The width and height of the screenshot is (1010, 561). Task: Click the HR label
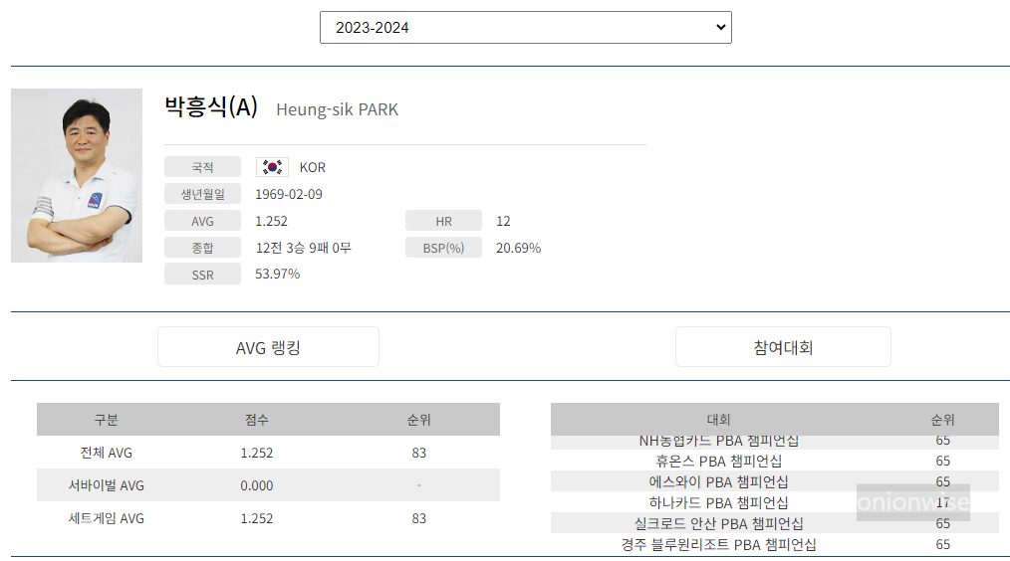coord(443,221)
